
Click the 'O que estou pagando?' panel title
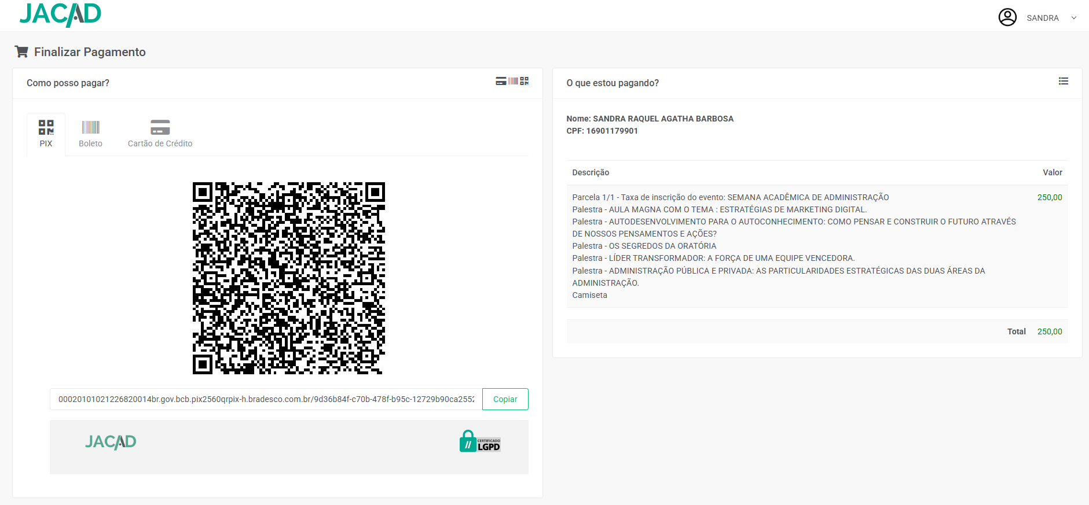613,83
